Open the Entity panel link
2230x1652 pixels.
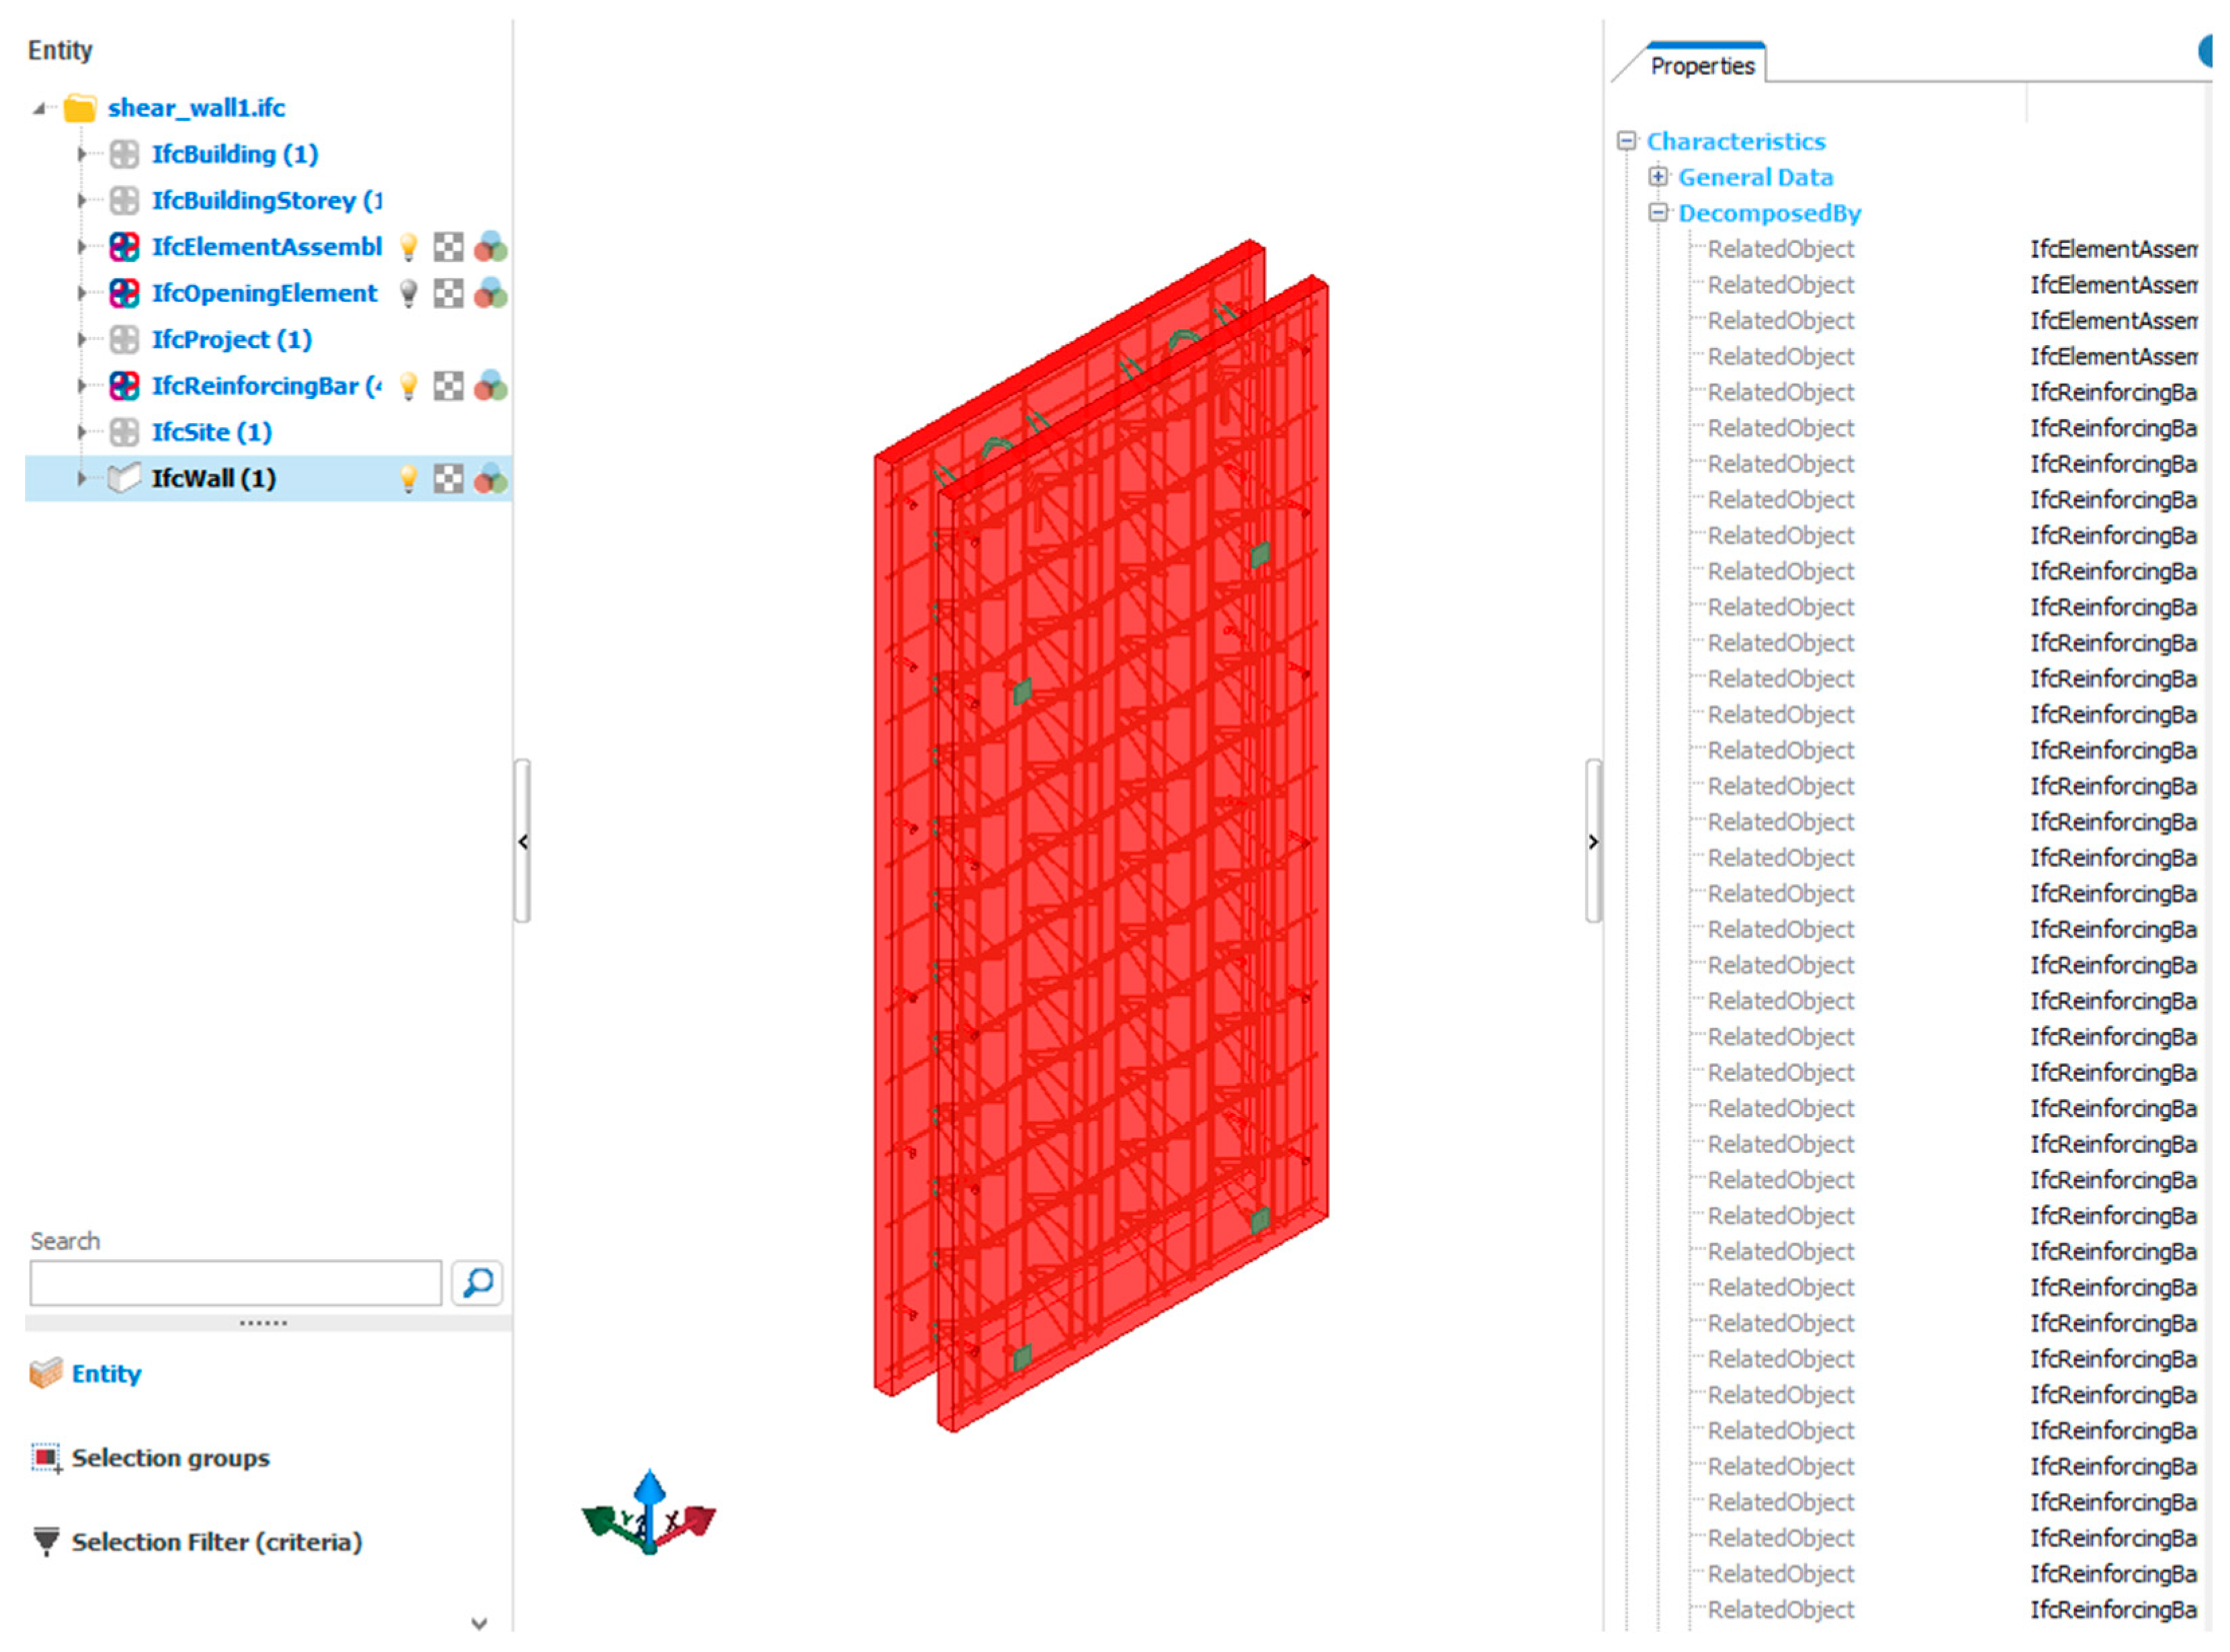[106, 1374]
